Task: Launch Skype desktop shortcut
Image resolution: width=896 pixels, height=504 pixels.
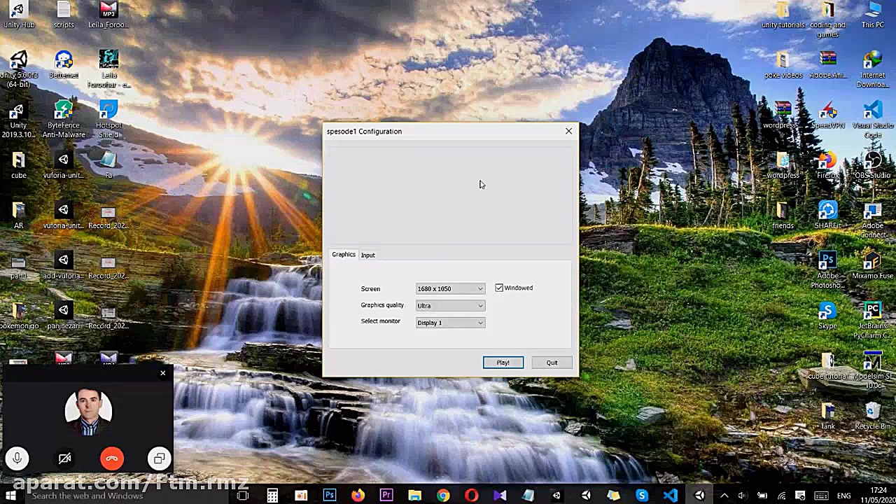Action: click(x=827, y=316)
